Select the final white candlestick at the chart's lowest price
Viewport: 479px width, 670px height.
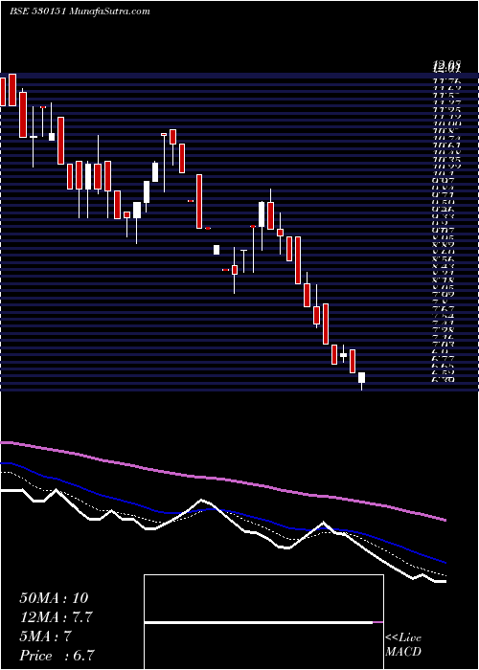point(361,378)
